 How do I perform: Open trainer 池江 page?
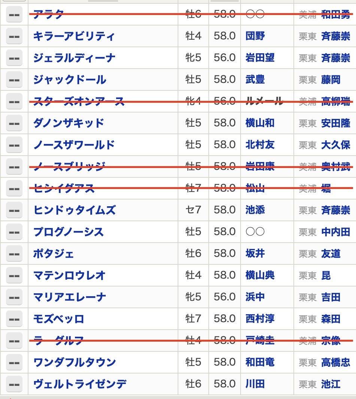click(331, 384)
